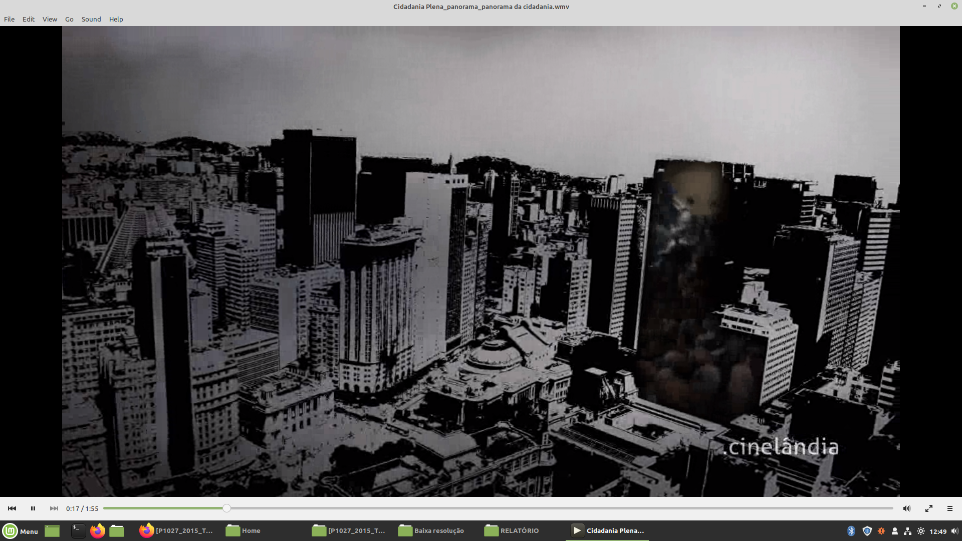The image size is (962, 541).
Task: Open the File menu
Action: [x=10, y=19]
